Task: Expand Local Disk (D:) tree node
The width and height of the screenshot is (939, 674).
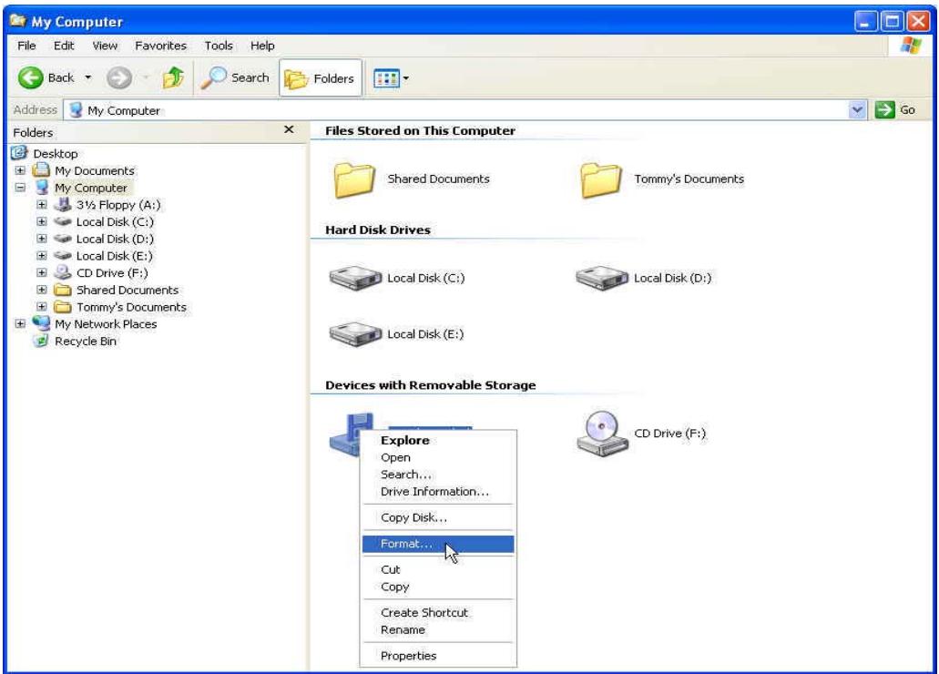Action: pos(41,239)
